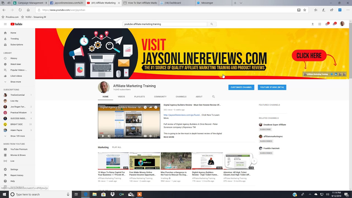The image size is (352, 198).
Task: Click Type here to search box
Action: [x=40, y=194]
